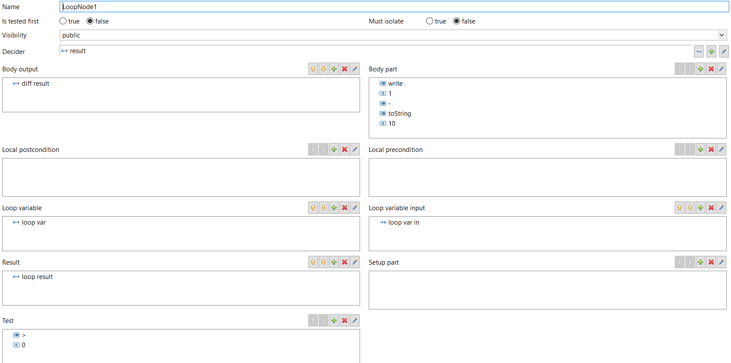The height and width of the screenshot is (363, 731).
Task: Move Loop variable down
Action: pyautogui.click(x=324, y=208)
